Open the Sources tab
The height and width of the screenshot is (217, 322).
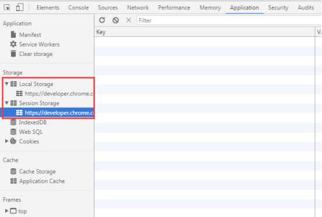click(x=108, y=8)
